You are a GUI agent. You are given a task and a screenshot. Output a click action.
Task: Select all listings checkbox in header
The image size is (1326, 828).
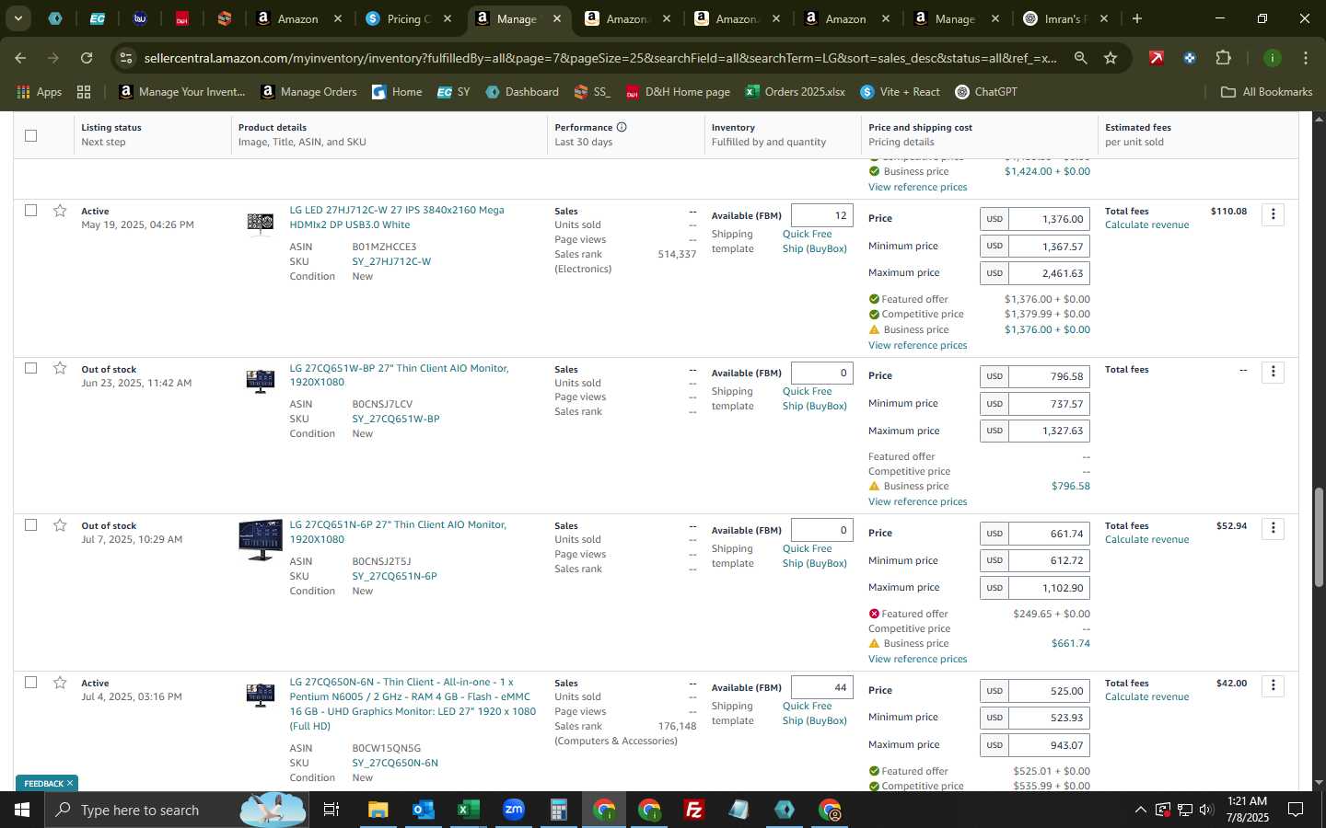(x=30, y=135)
